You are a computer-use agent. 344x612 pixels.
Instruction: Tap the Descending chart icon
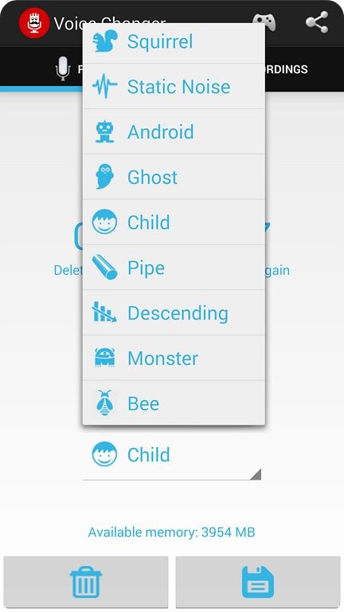pos(104,312)
